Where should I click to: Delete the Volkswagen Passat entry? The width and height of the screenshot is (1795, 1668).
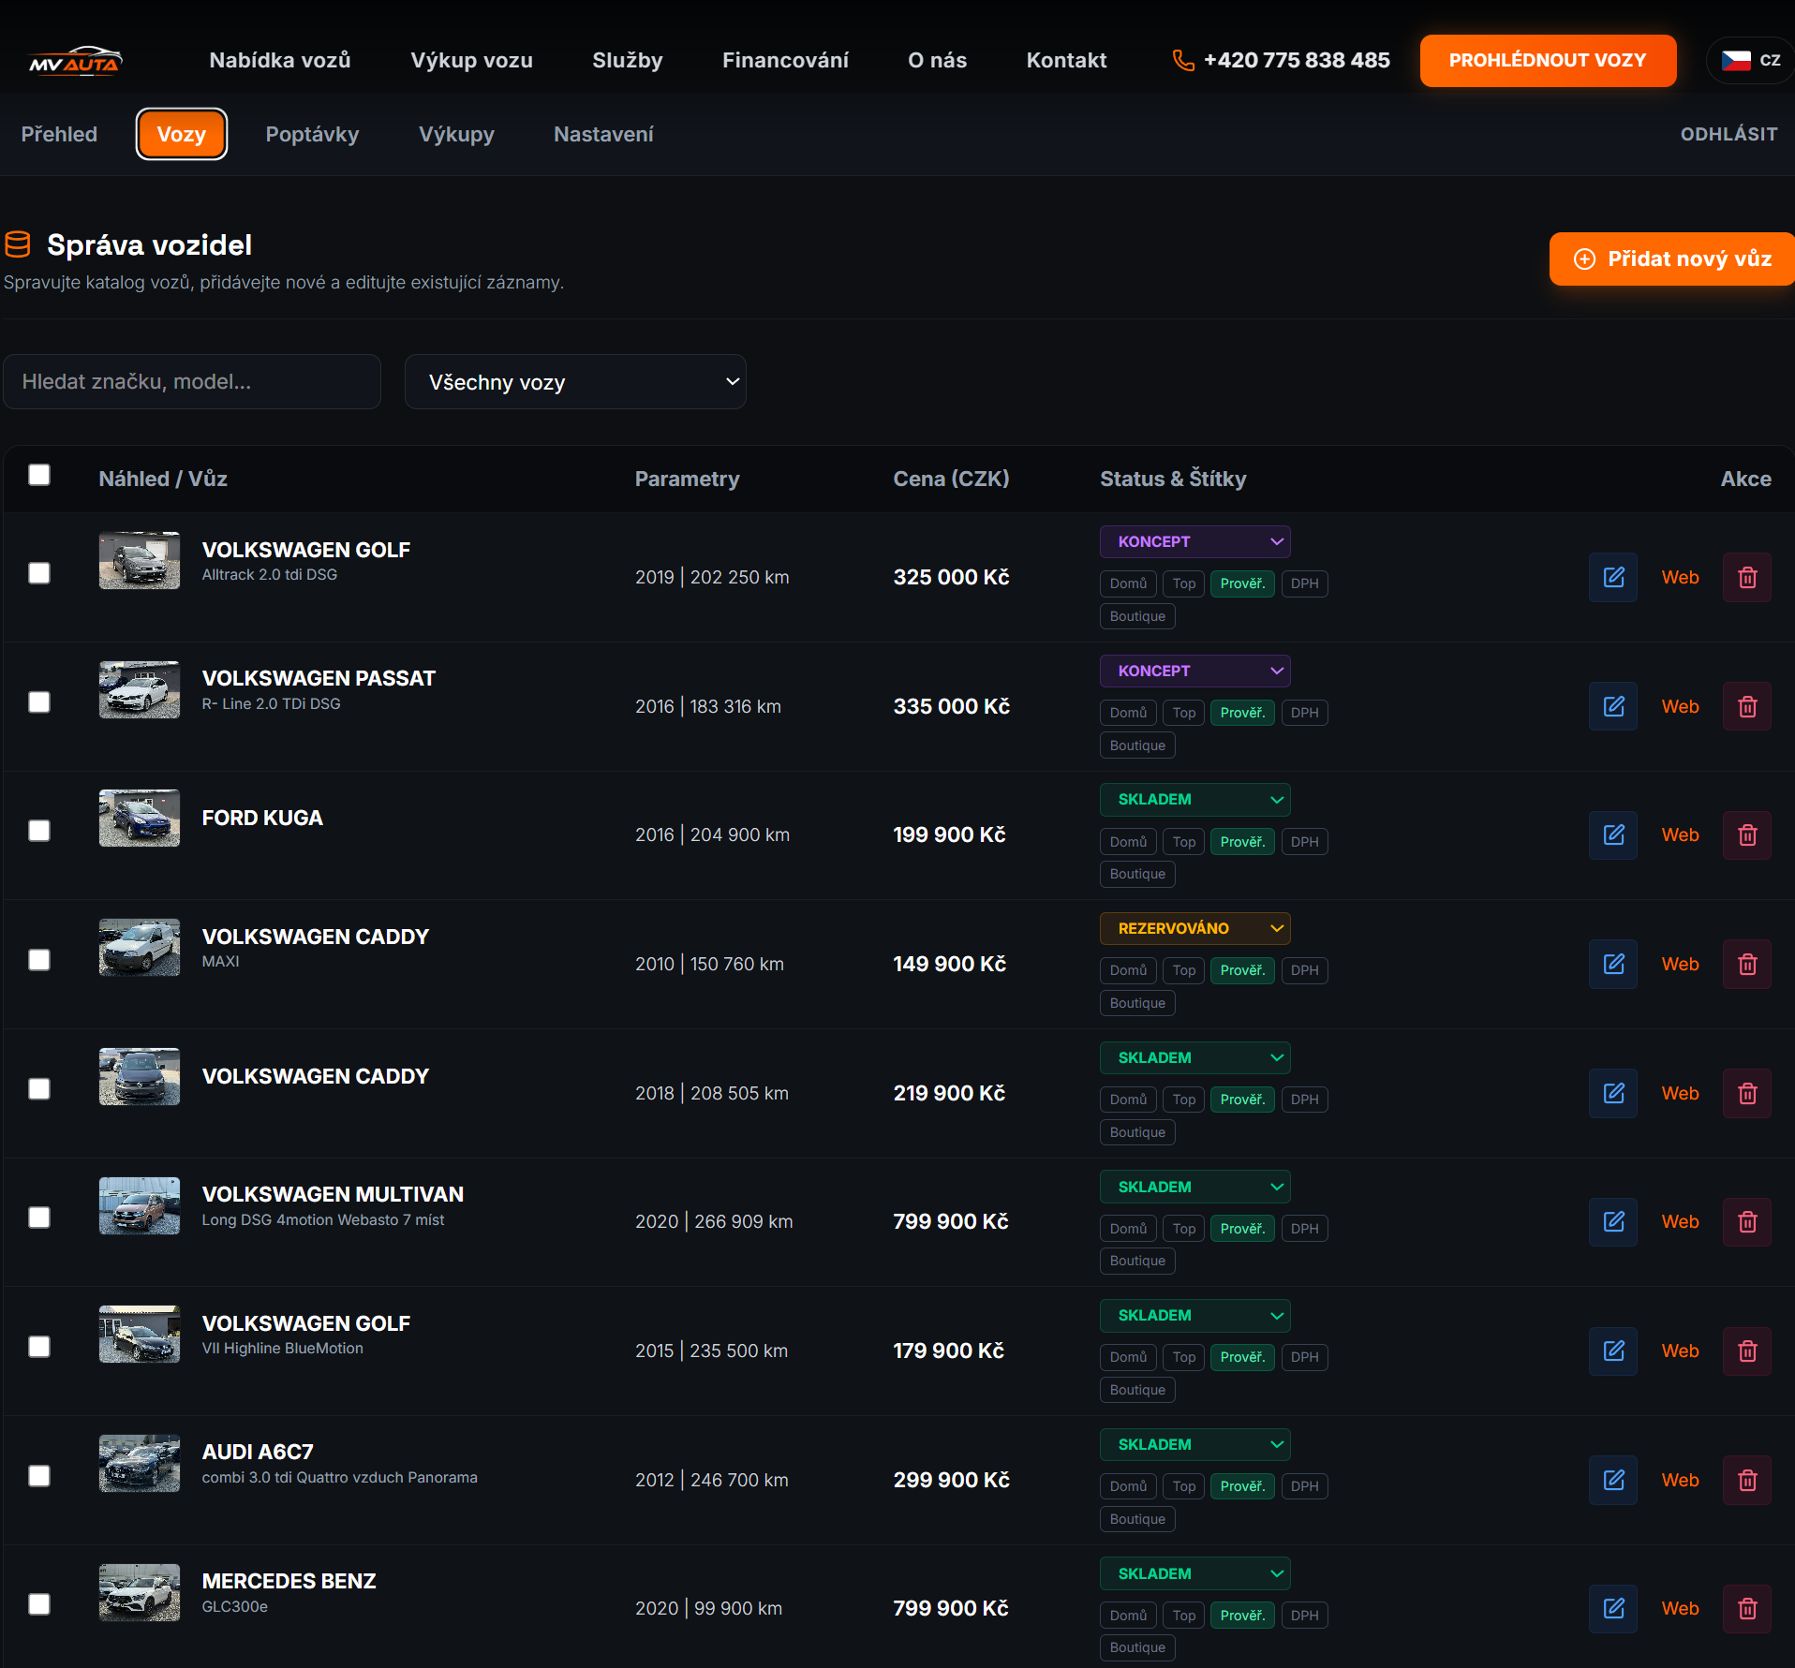click(1747, 706)
